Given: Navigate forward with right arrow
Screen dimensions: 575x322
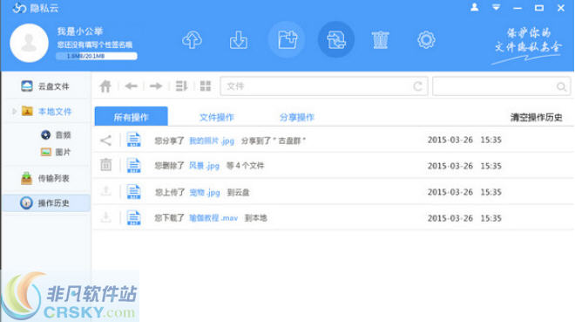Looking at the screenshot, I should (x=156, y=86).
